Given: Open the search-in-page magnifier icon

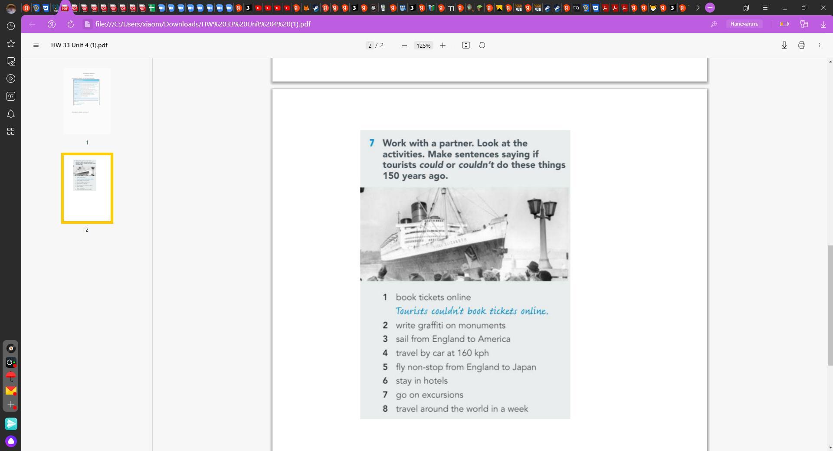Looking at the screenshot, I should click(714, 24).
